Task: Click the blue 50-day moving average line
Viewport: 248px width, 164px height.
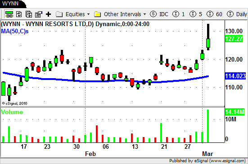Action: coord(106,81)
